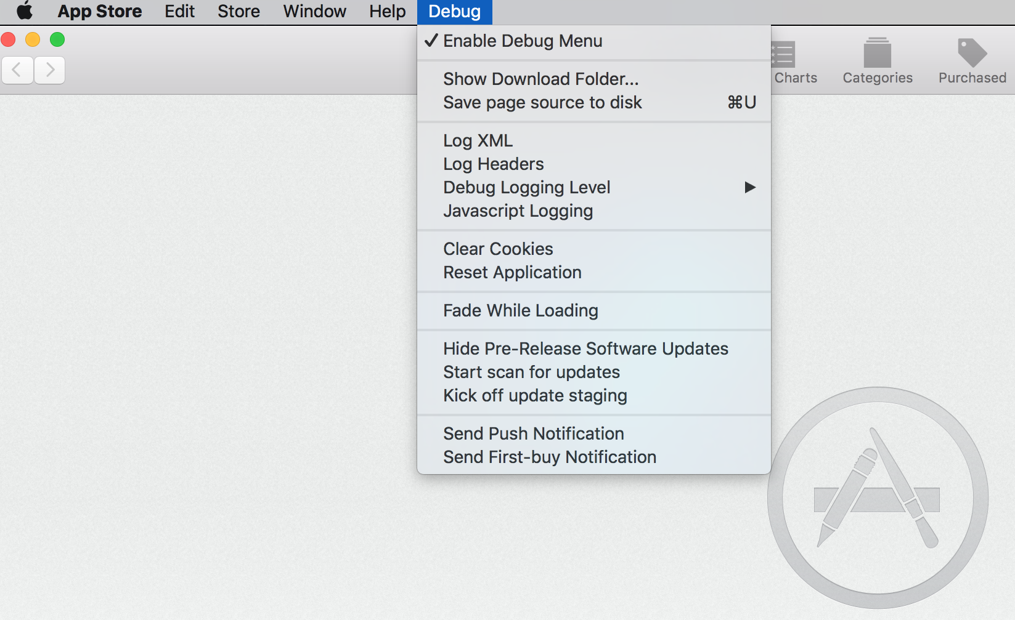1015x620 pixels.
Task: Select Clear Cookies
Action: (594, 249)
